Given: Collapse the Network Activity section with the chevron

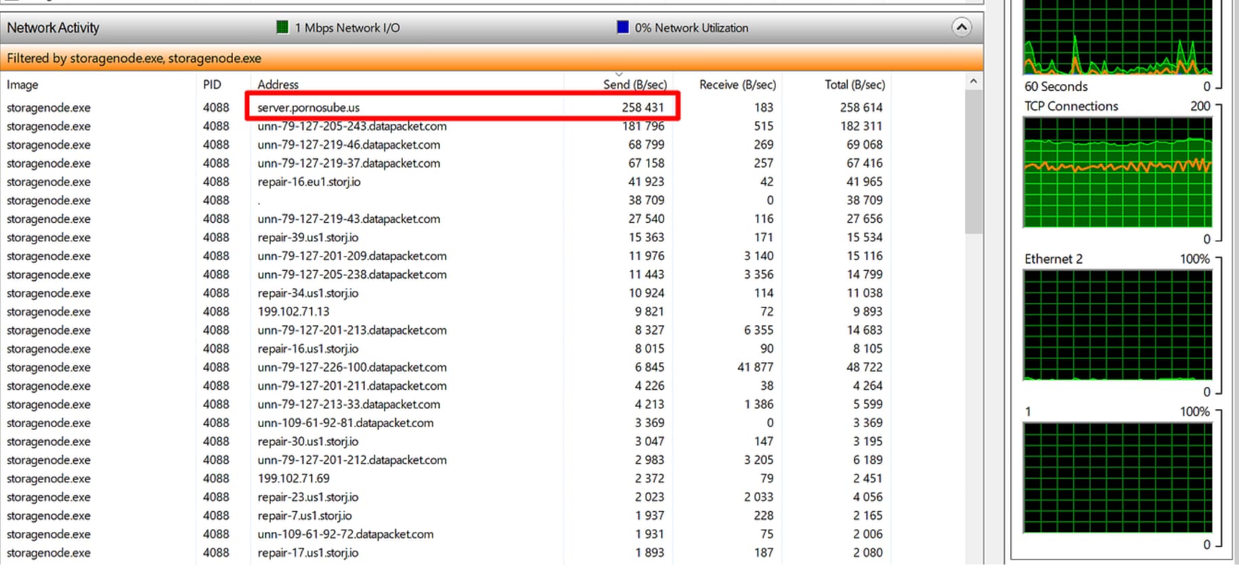Looking at the screenshot, I should pyautogui.click(x=961, y=27).
